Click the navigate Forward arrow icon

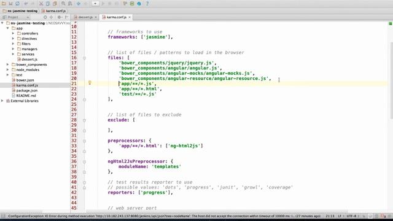point(85,4)
